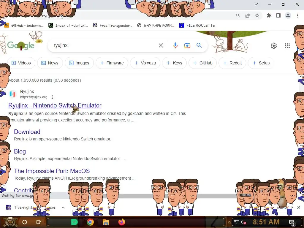The width and height of the screenshot is (304, 228).
Task: Click the five-nights .exe download item
Action: (x=31, y=208)
